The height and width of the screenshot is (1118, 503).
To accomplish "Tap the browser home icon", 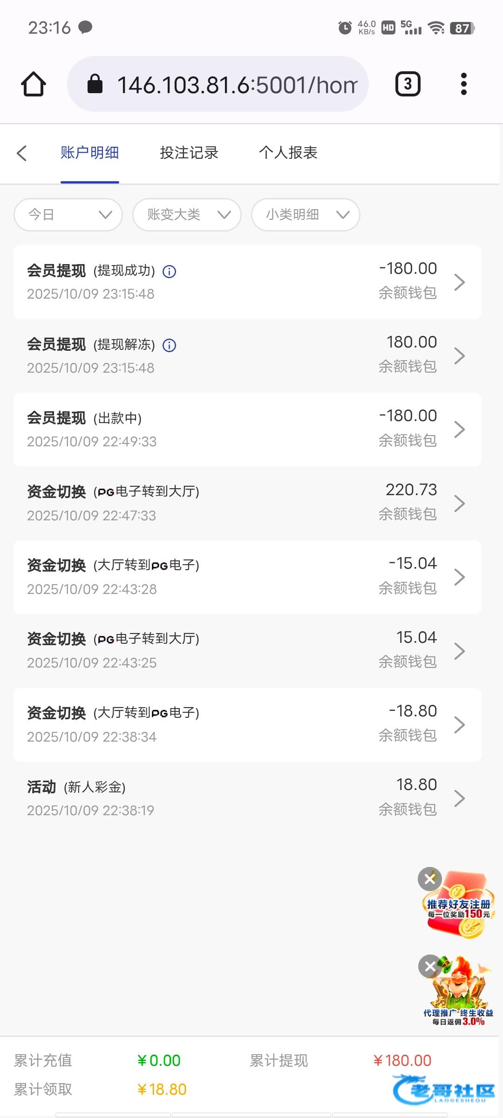I will [x=34, y=84].
